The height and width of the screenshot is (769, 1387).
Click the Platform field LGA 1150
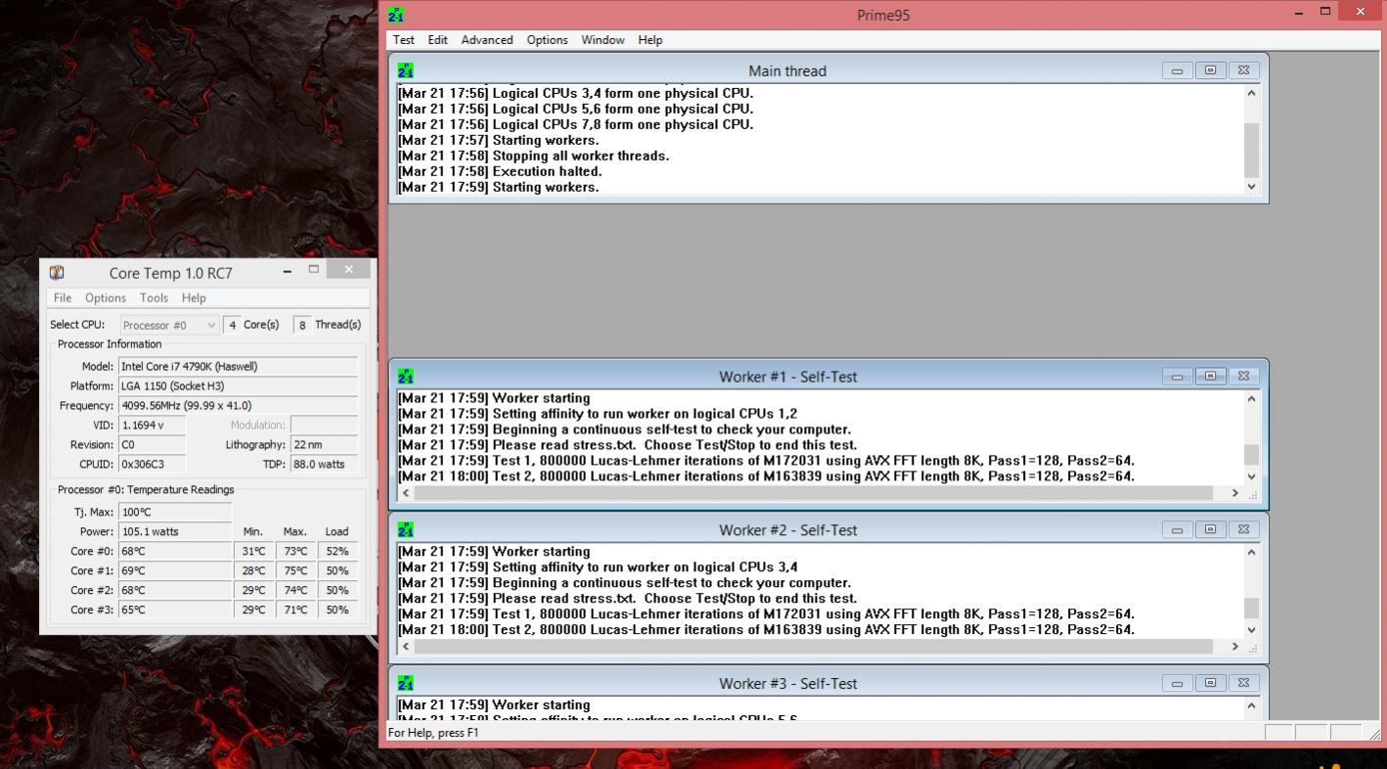[x=238, y=385]
